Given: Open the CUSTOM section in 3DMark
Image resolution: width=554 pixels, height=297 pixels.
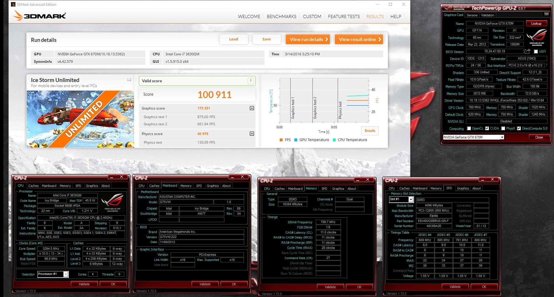Looking at the screenshot, I should (x=312, y=17).
